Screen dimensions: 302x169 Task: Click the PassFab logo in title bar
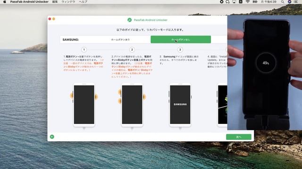pos(129,20)
